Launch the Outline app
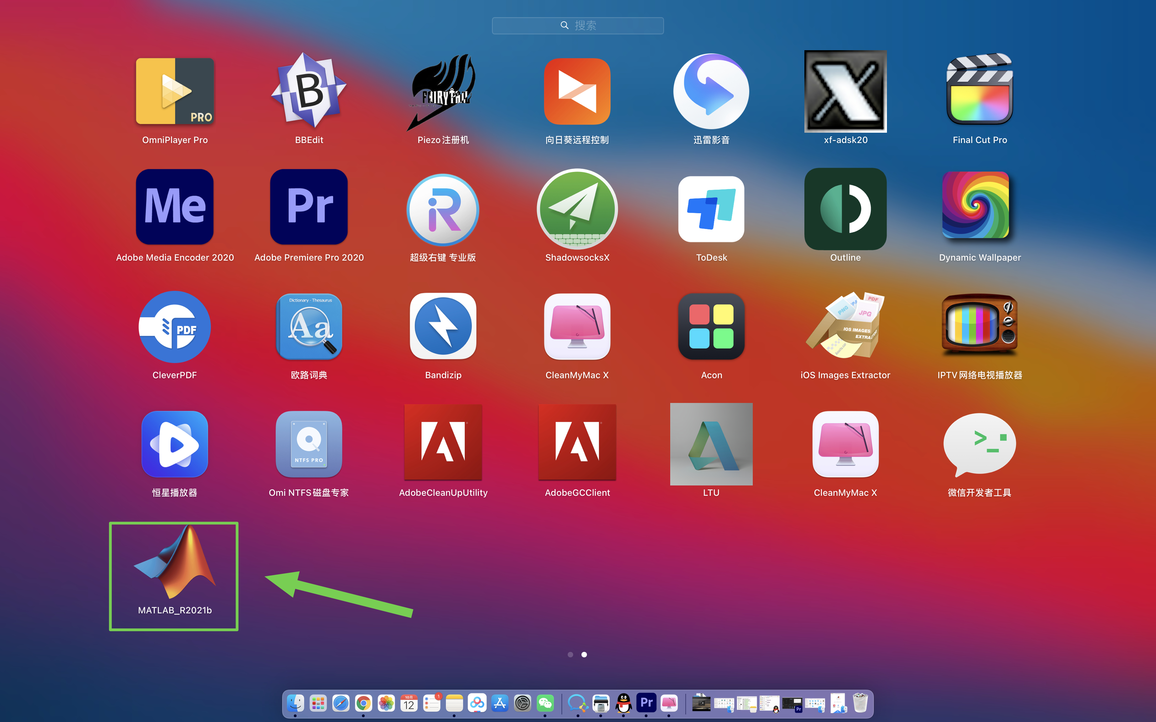1156x722 pixels. point(845,209)
